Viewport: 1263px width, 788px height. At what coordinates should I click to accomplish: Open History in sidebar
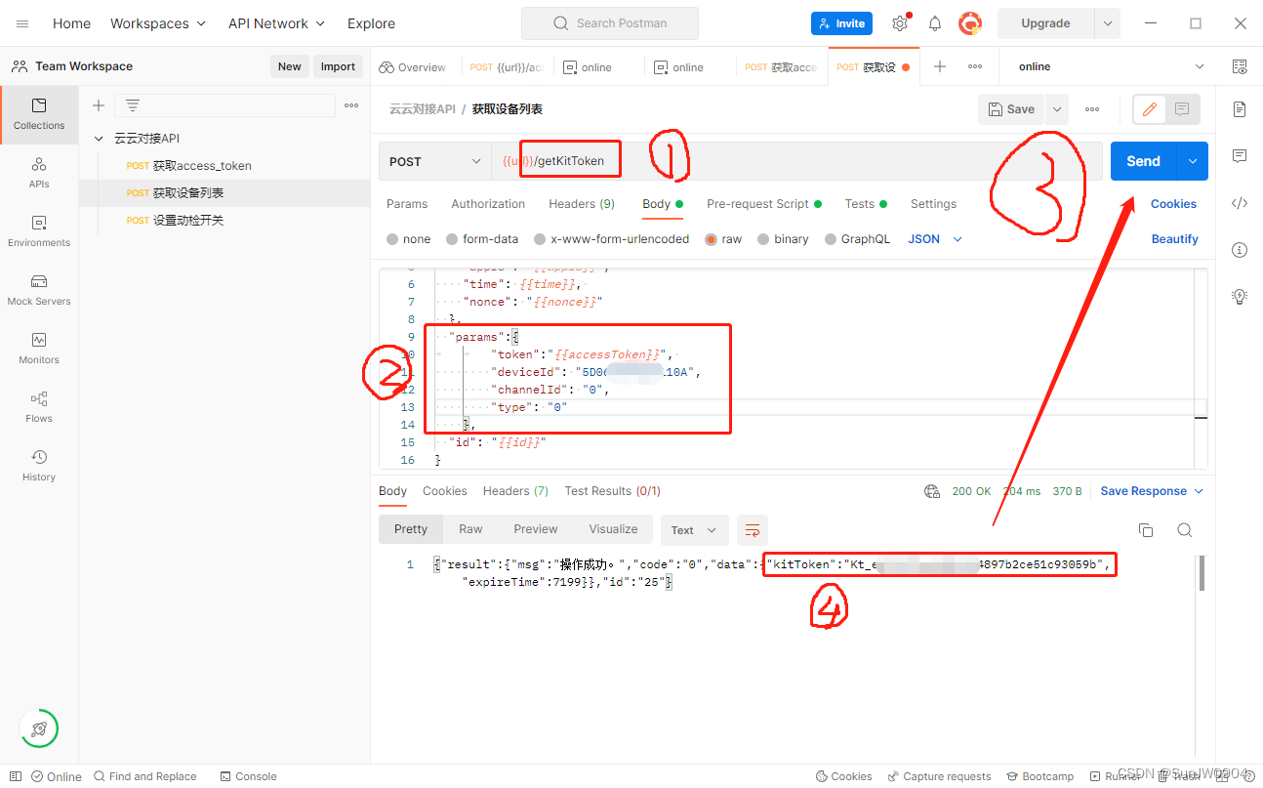click(39, 466)
